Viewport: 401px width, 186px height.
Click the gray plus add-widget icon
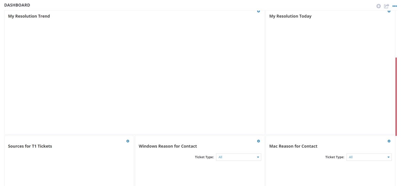379,6
